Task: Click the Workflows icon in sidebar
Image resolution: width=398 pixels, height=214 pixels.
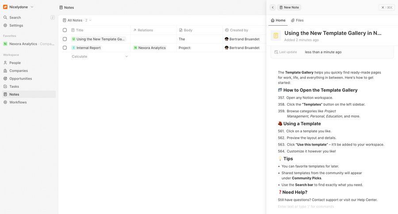Action: 5,102
